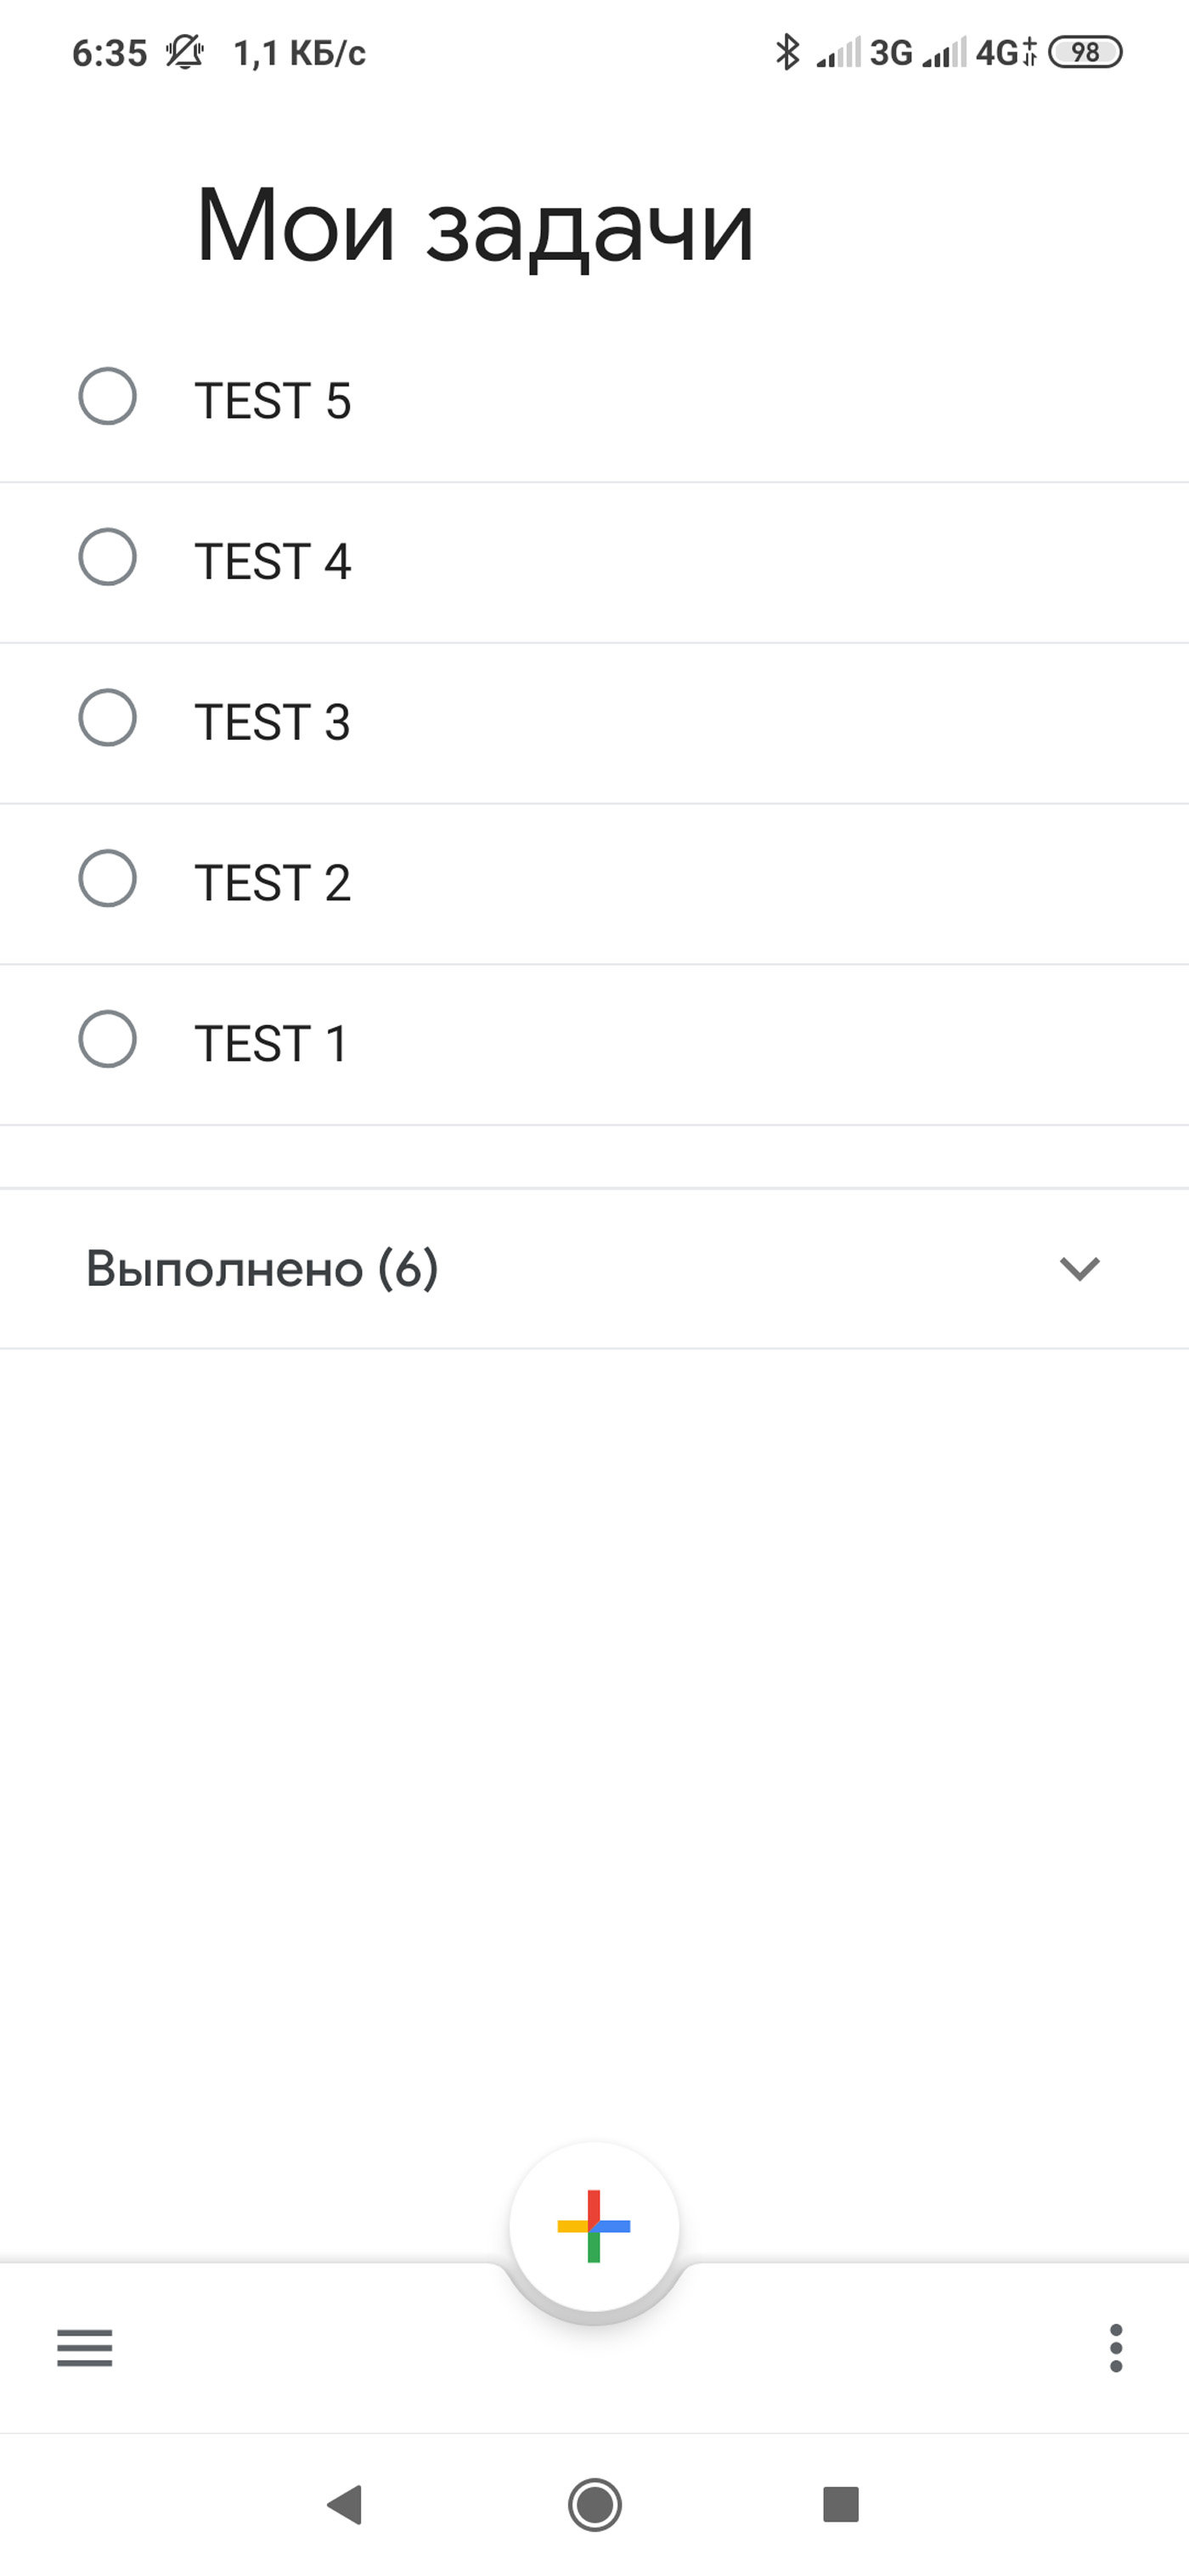Check off the TEST 1 circle
Image resolution: width=1189 pixels, height=2576 pixels.
108,1040
